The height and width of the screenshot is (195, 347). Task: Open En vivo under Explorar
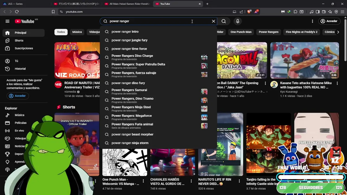click(24, 131)
